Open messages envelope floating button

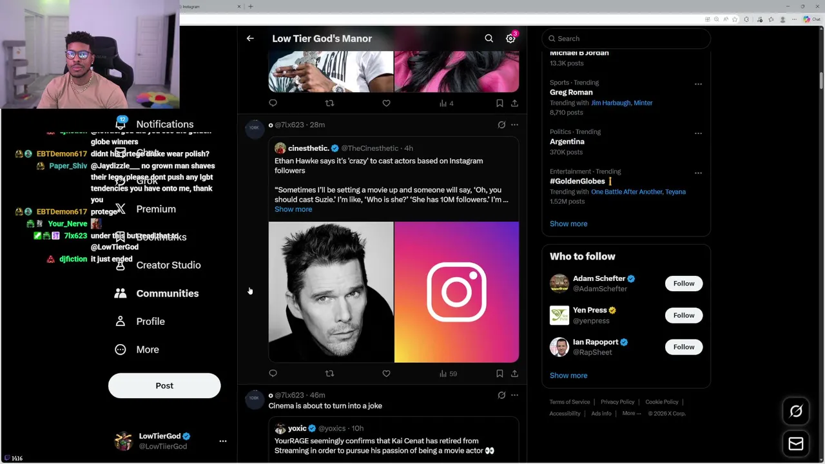796,443
